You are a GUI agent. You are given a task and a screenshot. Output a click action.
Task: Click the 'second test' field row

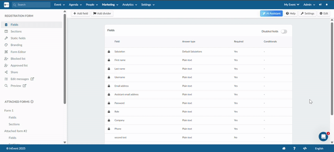click(198, 137)
